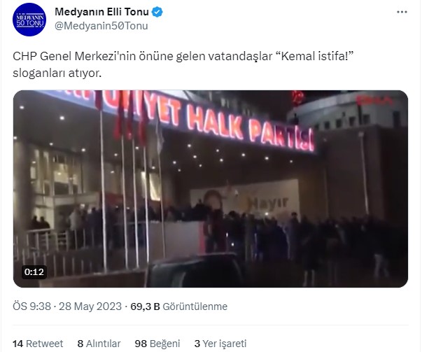Click the “Kemal istifa!” quoted text

(x=314, y=57)
